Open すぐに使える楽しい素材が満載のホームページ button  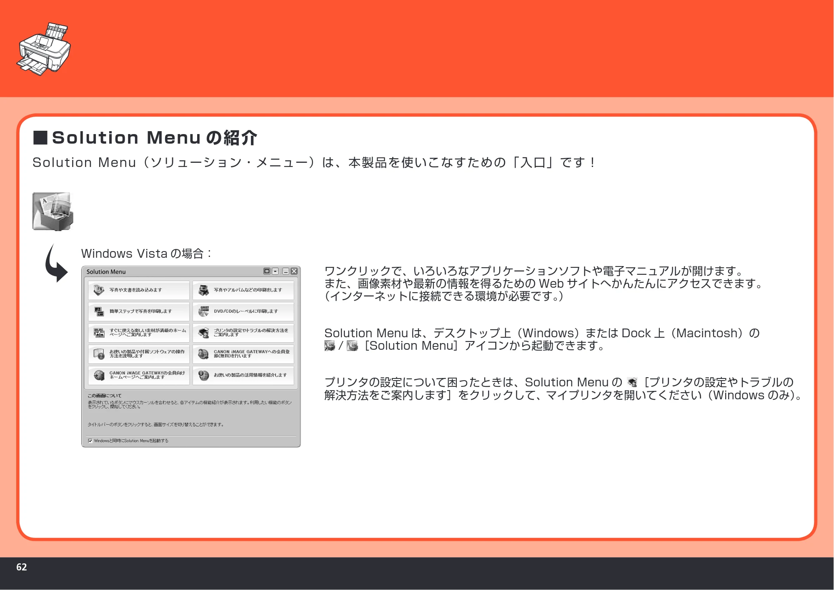pos(139,333)
